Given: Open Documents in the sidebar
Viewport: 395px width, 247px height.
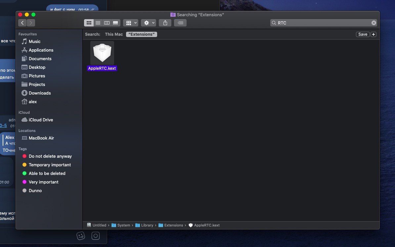Looking at the screenshot, I should (40, 59).
